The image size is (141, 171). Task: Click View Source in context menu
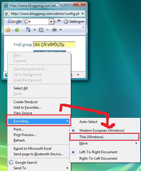23,113
